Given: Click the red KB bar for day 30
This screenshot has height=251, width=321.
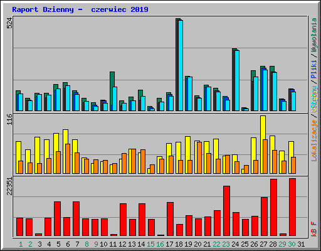Looking at the screenshot, I should [x=293, y=207].
